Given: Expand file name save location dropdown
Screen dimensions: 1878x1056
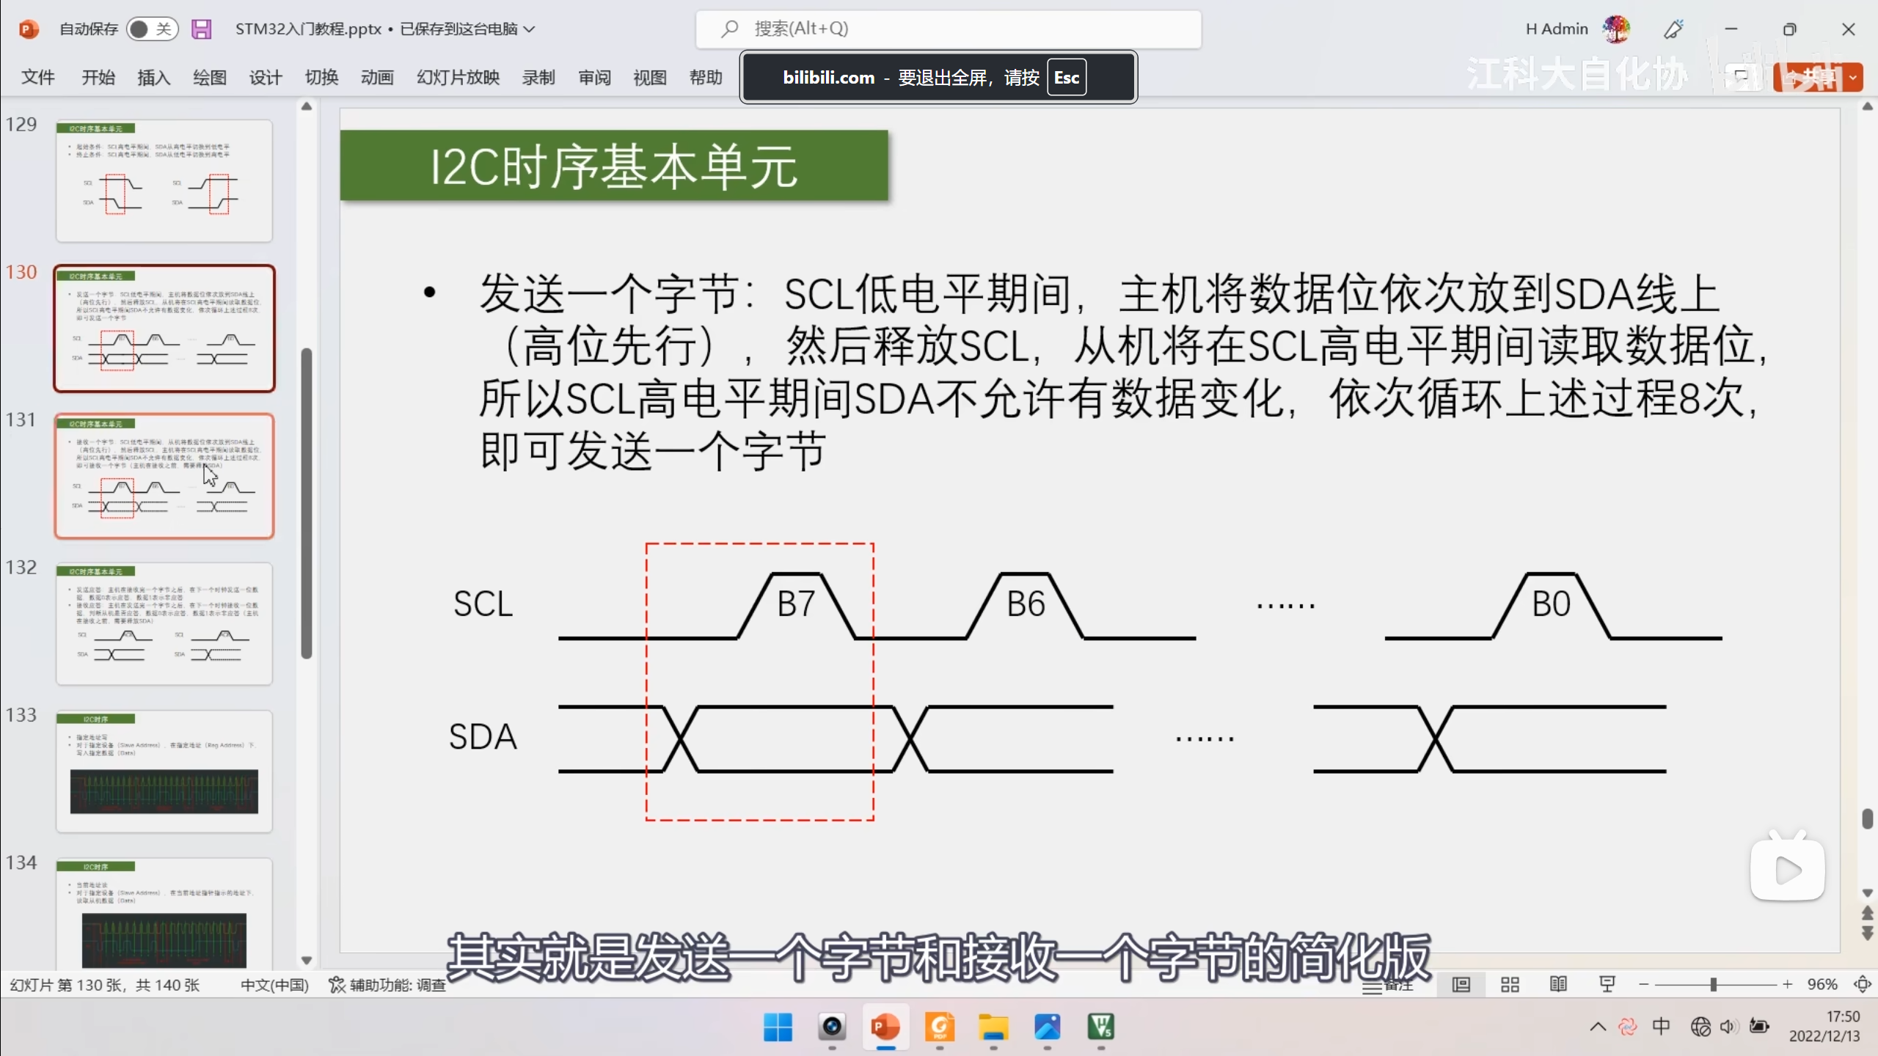Looking at the screenshot, I should 530,29.
